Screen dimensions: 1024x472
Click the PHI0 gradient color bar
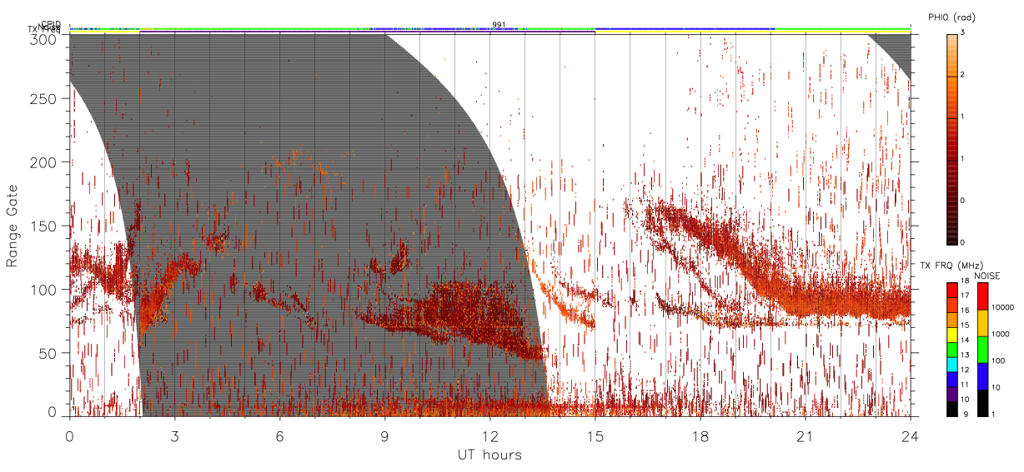951,138
